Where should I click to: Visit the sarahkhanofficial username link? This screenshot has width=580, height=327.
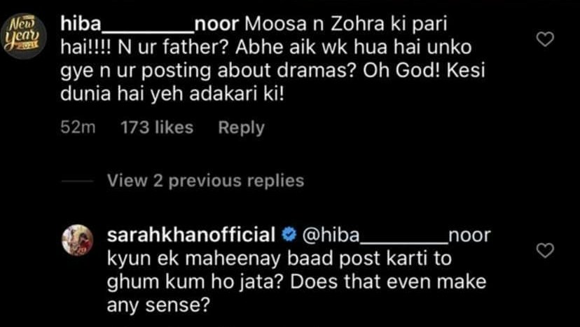(x=189, y=234)
